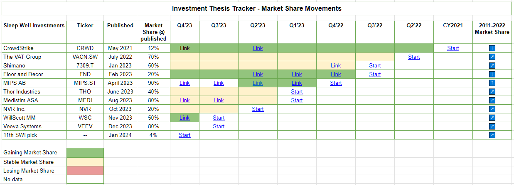Open Veeva Systems Q3'23 Start link

pyautogui.click(x=219, y=126)
